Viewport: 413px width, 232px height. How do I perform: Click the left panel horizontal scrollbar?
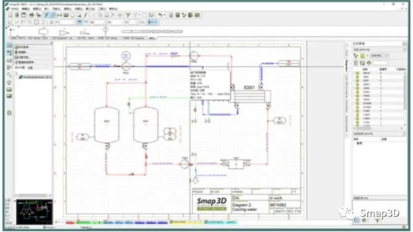coord(33,195)
